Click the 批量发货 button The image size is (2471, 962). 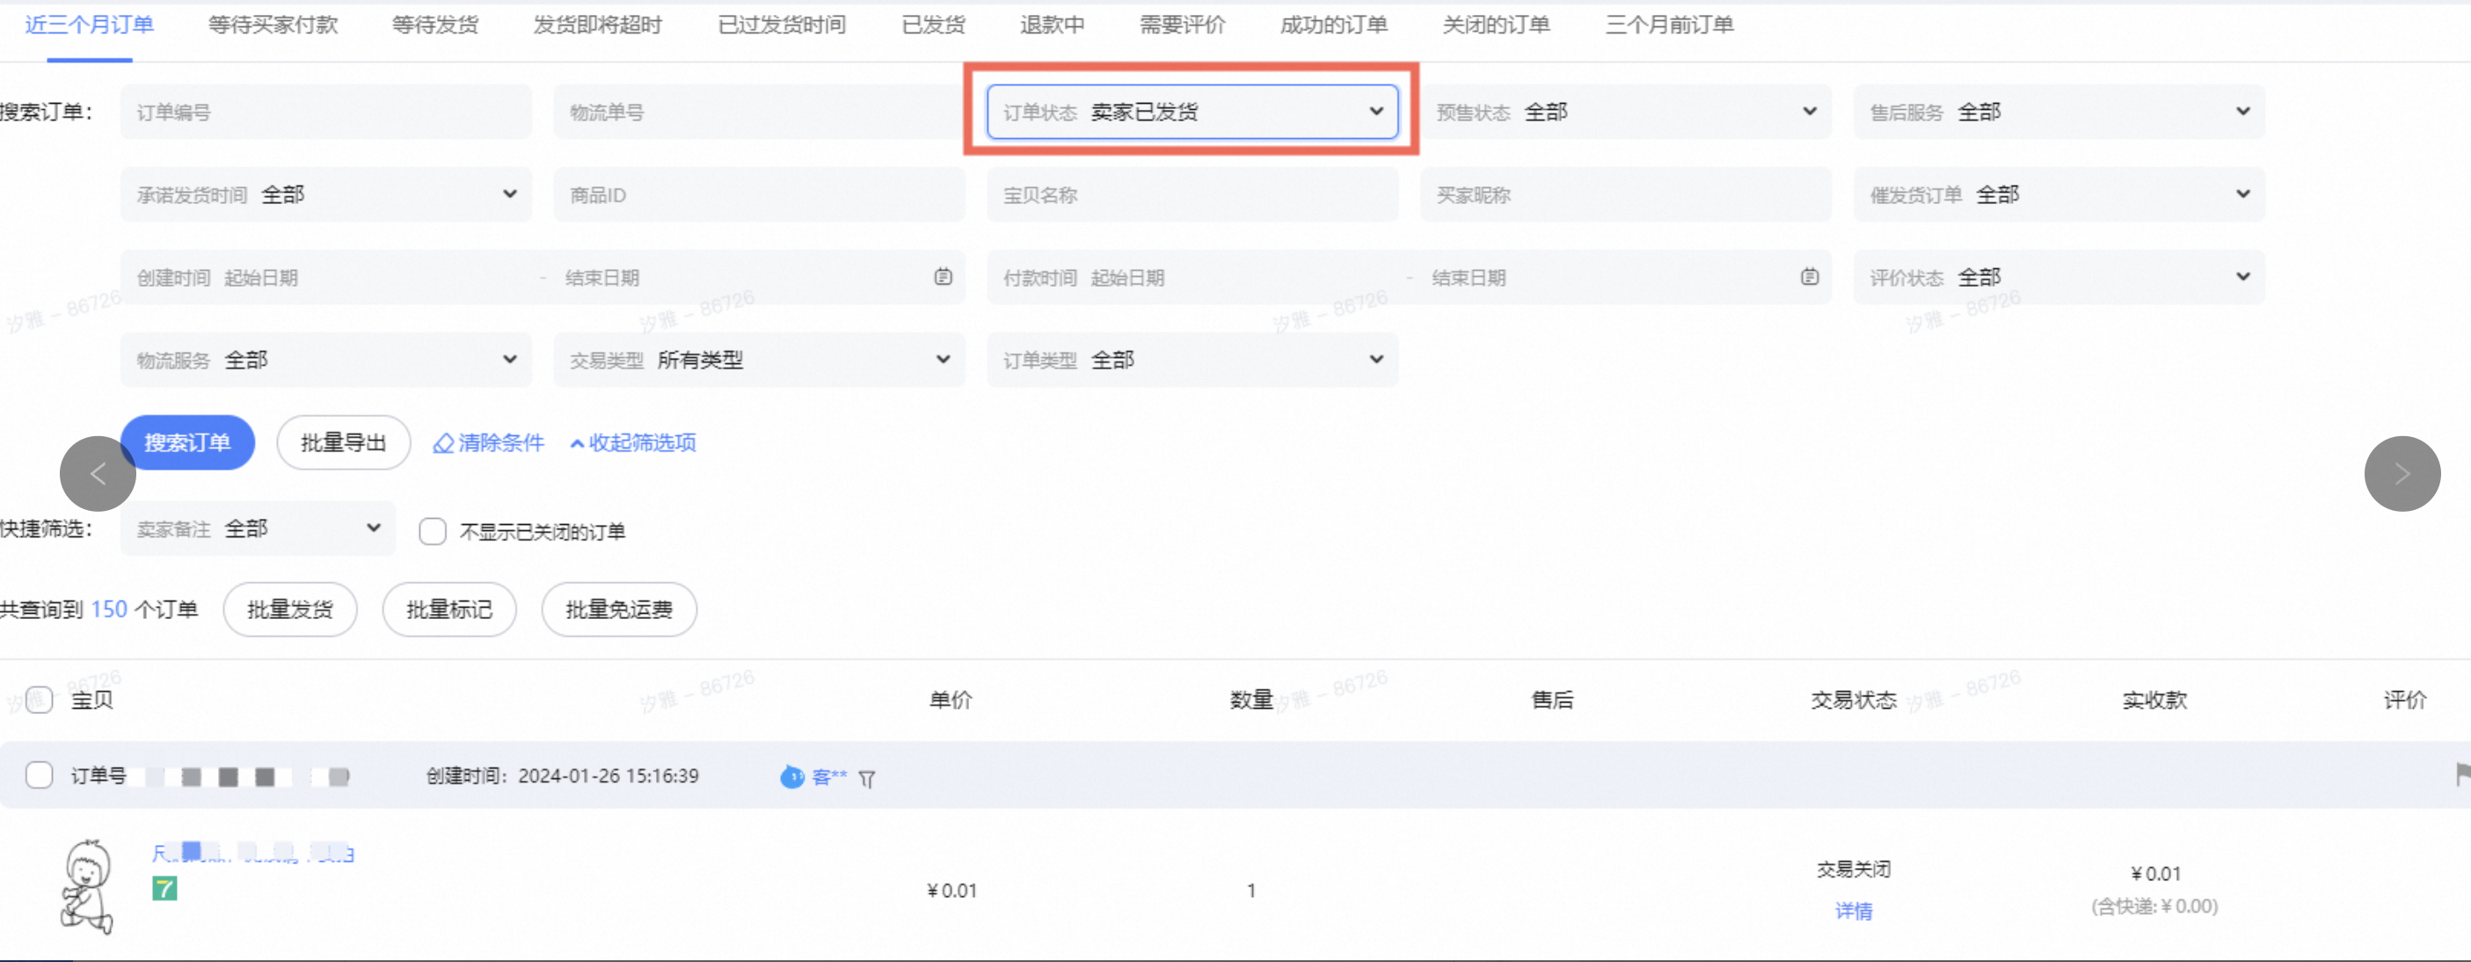pyautogui.click(x=289, y=609)
